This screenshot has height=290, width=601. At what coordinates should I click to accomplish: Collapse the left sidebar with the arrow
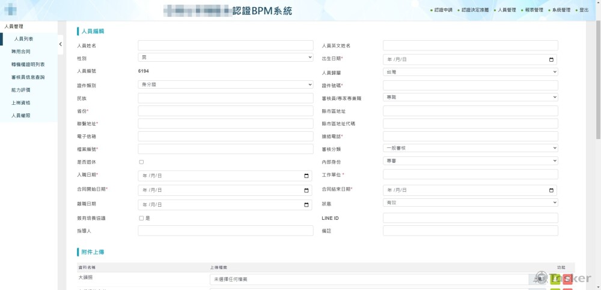point(60,44)
